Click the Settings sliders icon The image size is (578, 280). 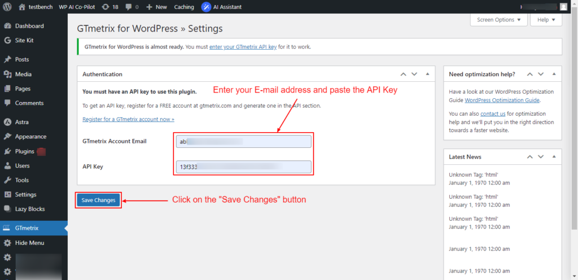click(x=7, y=195)
